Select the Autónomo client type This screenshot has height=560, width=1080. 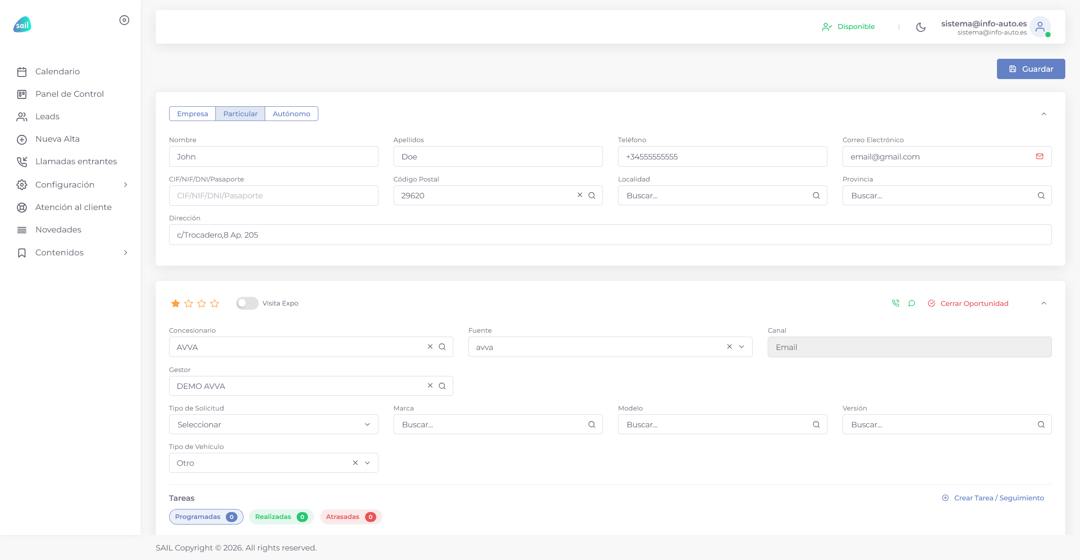[x=292, y=114]
